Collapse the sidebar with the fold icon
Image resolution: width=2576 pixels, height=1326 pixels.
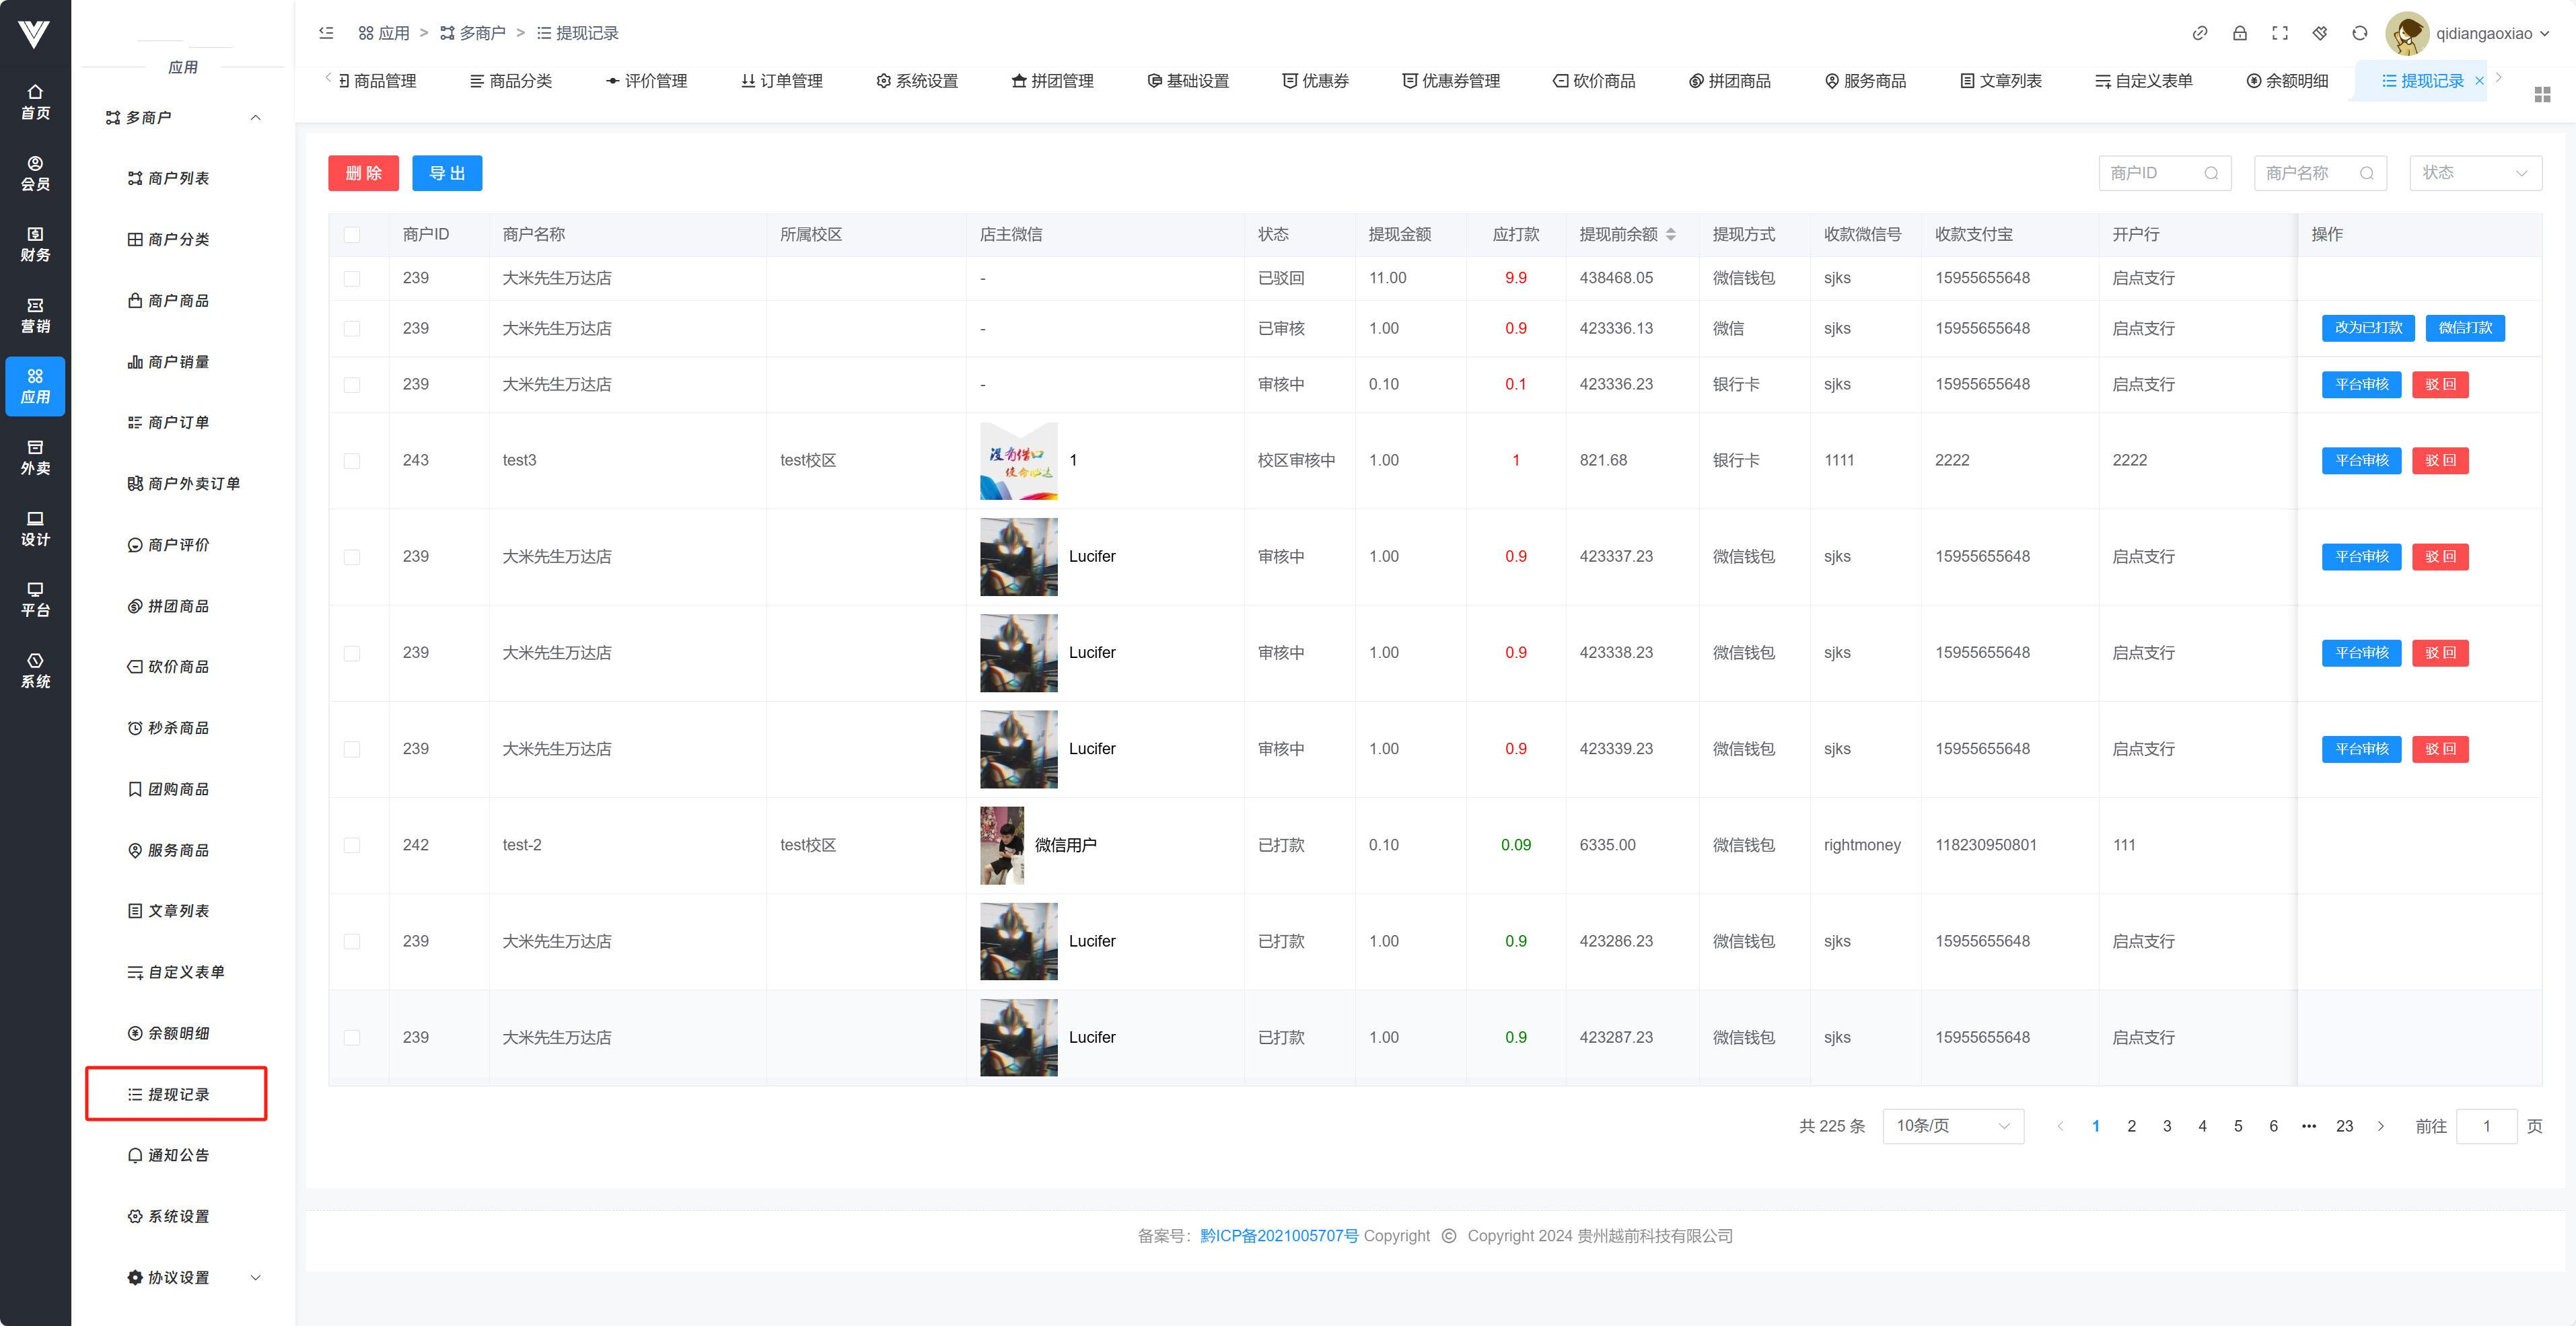(326, 33)
